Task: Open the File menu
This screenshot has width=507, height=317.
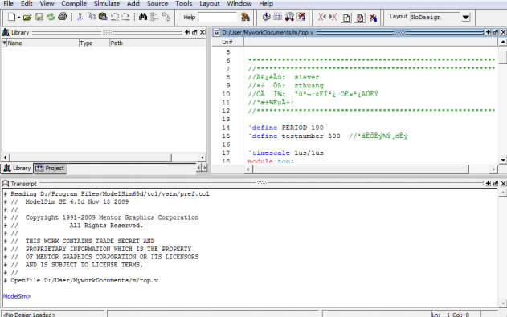Action: point(8,3)
